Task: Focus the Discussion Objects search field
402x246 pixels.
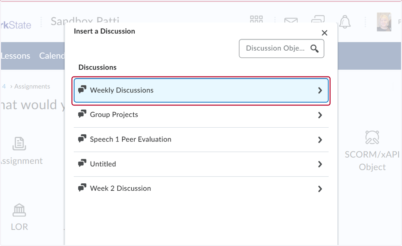Action: (281, 49)
